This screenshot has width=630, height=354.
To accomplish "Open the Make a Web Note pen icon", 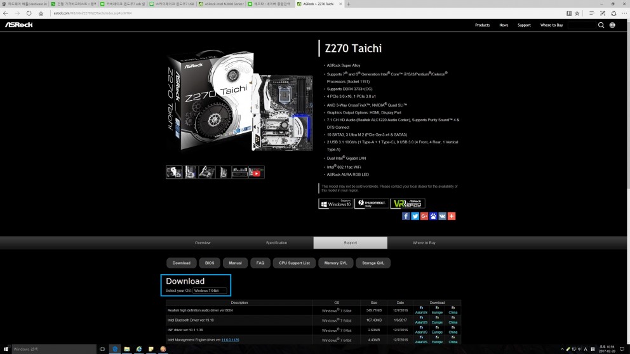I will [x=602, y=13].
